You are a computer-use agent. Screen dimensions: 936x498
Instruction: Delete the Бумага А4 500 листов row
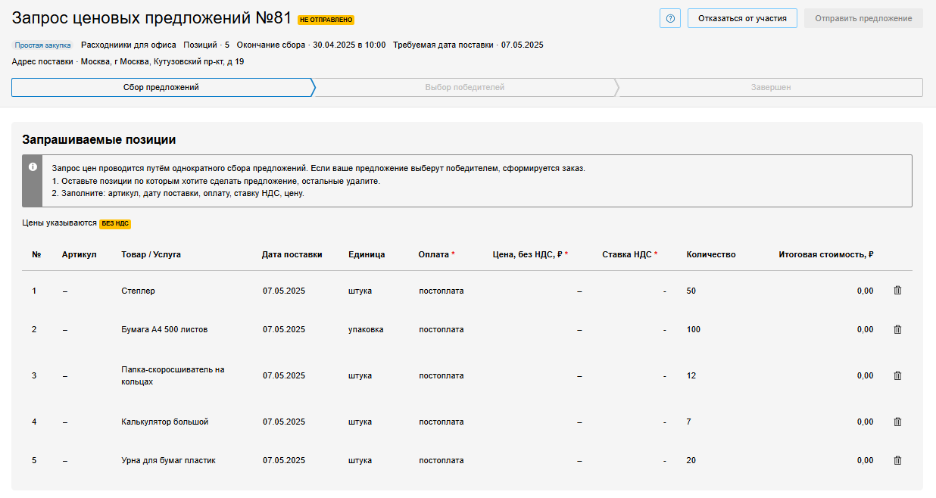tap(897, 329)
